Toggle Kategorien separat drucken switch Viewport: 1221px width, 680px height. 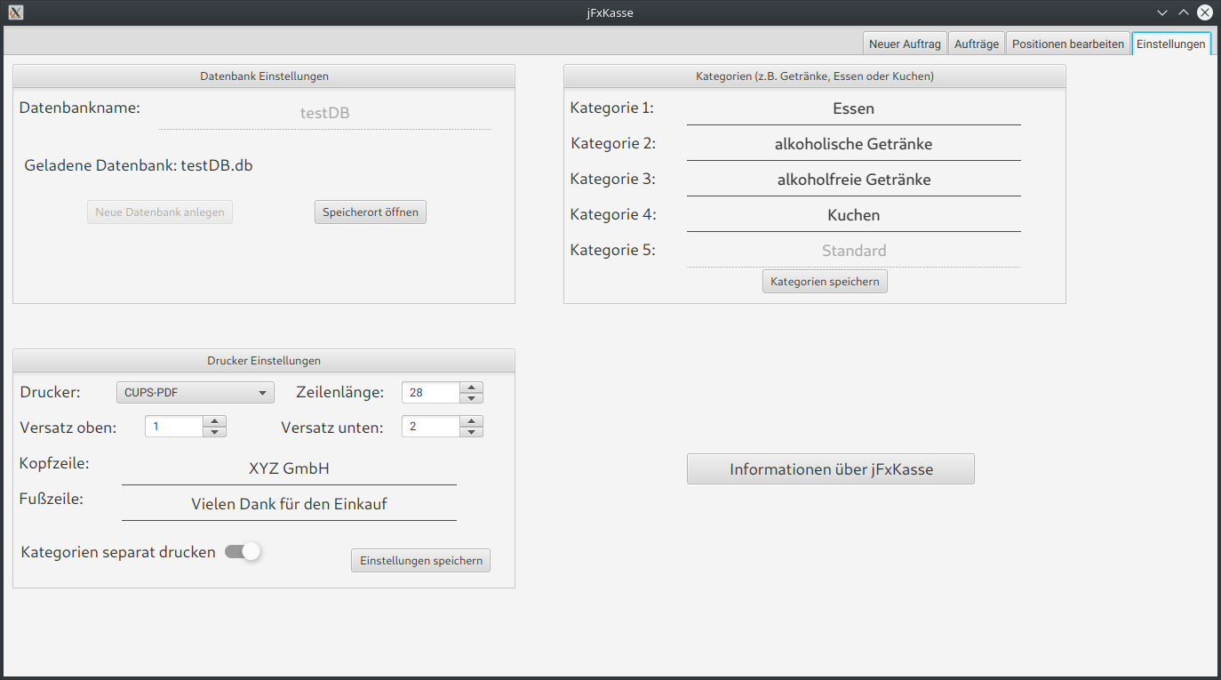click(x=243, y=552)
